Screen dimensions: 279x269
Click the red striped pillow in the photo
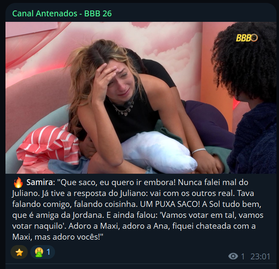(49, 145)
